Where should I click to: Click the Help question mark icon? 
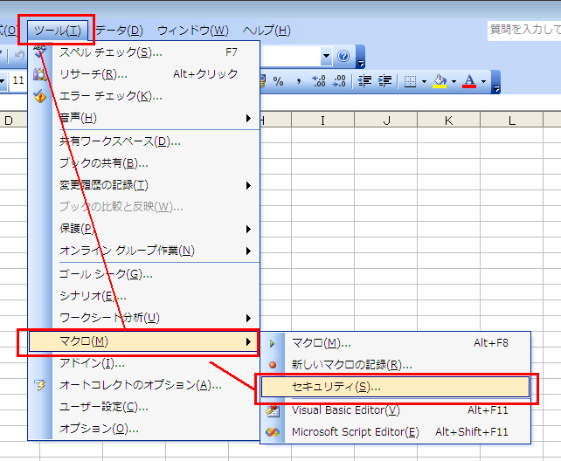click(343, 57)
